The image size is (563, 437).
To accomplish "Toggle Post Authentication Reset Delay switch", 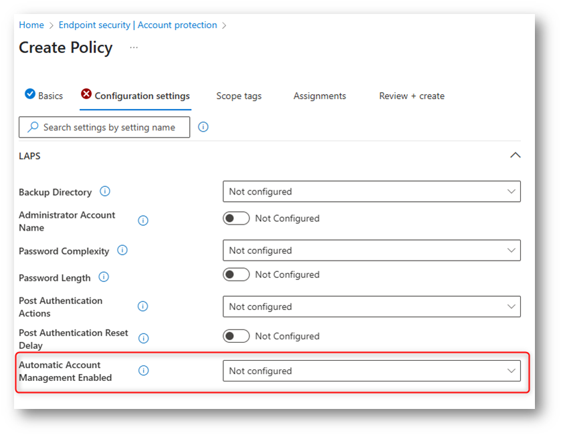I will (236, 336).
